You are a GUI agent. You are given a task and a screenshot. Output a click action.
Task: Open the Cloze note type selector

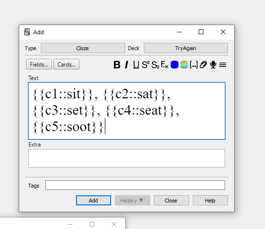click(x=83, y=48)
